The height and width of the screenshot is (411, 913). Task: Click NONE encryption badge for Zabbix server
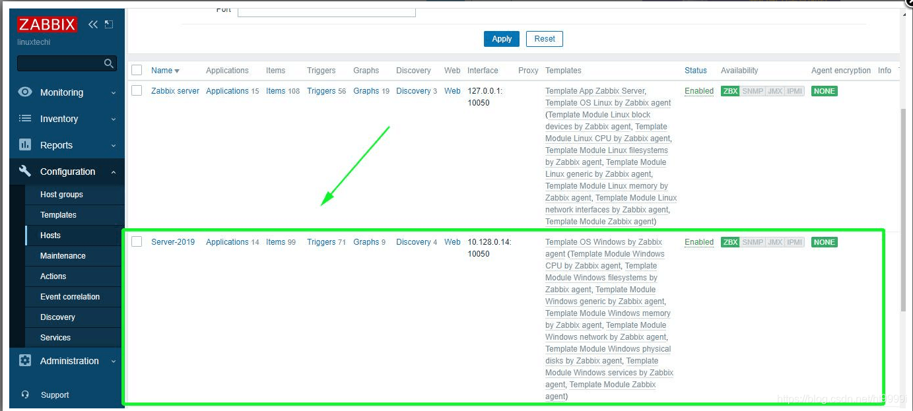pyautogui.click(x=824, y=91)
